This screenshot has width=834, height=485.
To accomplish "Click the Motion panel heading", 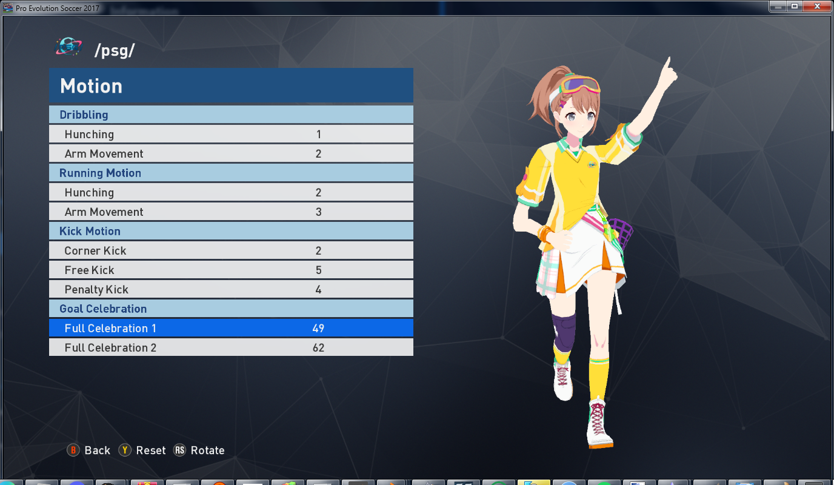I will (x=231, y=85).
